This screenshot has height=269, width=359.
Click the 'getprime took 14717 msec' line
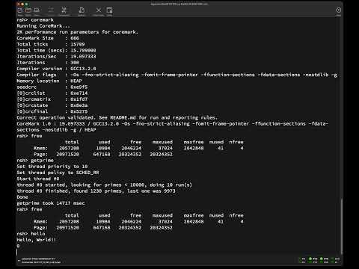51,203
